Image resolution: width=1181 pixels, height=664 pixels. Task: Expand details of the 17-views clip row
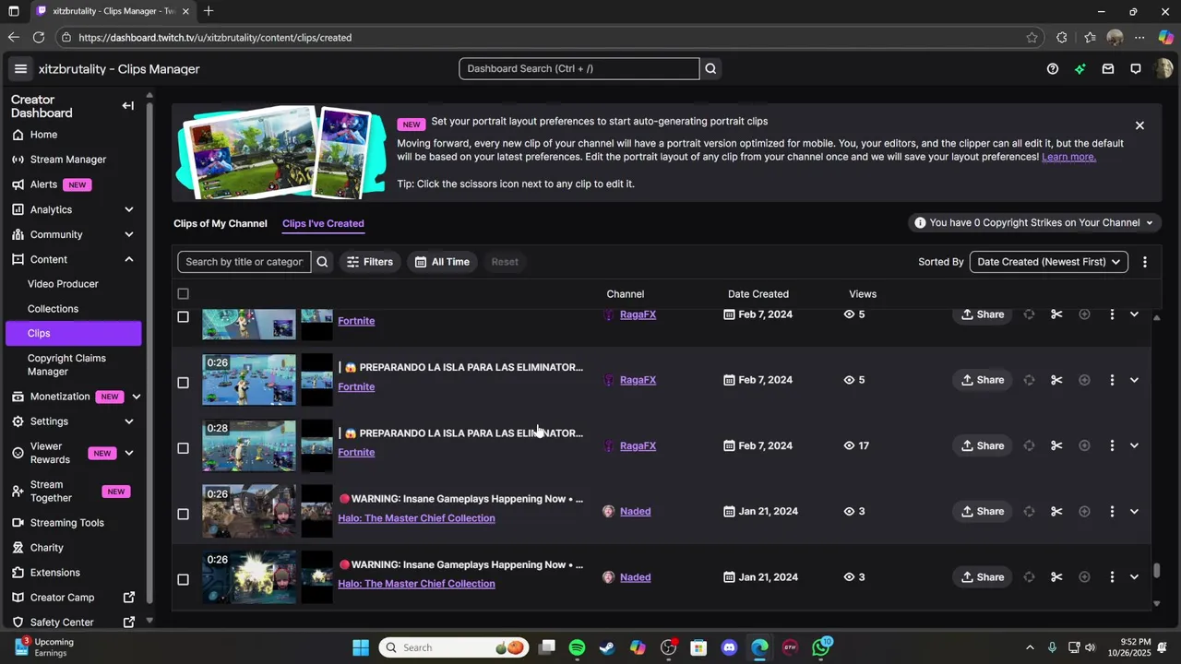click(1134, 445)
